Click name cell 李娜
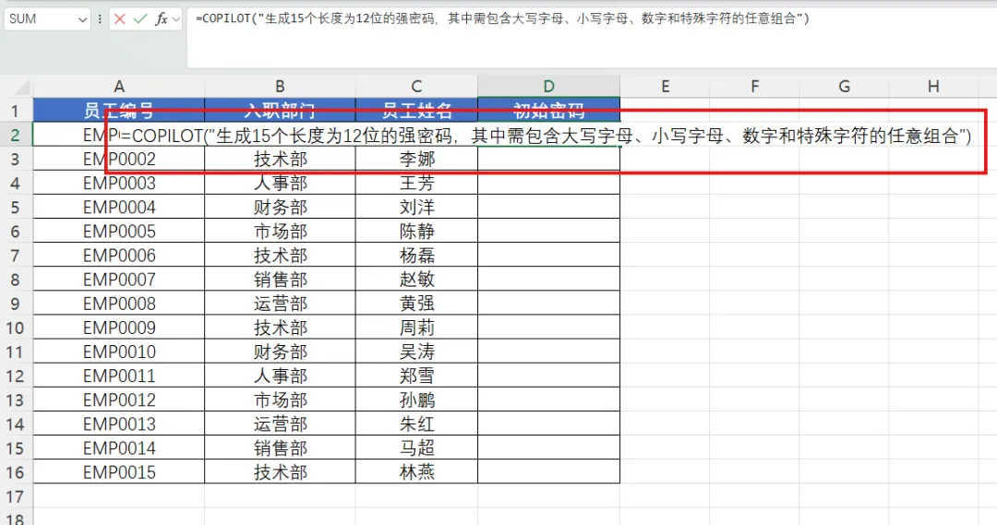997x525 pixels. pyautogui.click(x=416, y=159)
